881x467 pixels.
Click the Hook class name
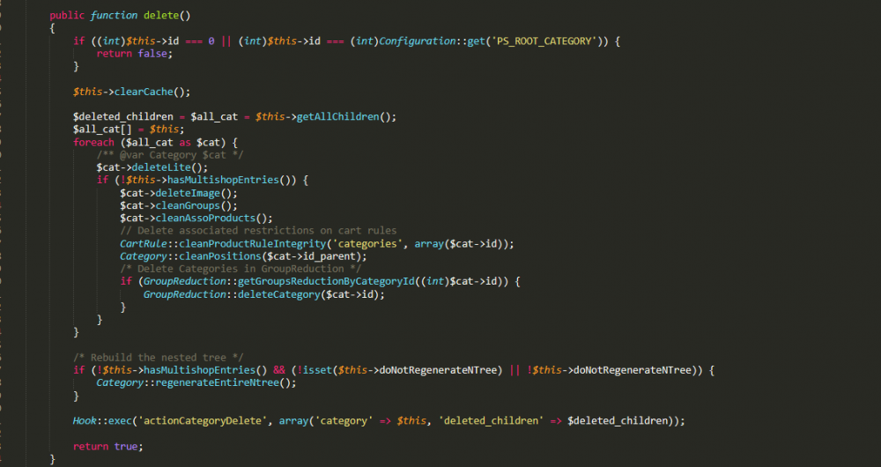coord(85,421)
